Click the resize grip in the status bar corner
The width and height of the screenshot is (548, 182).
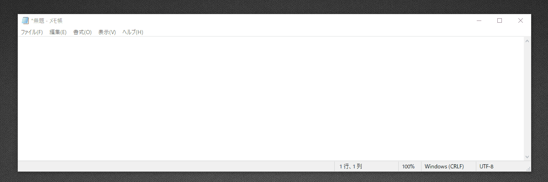point(528,168)
